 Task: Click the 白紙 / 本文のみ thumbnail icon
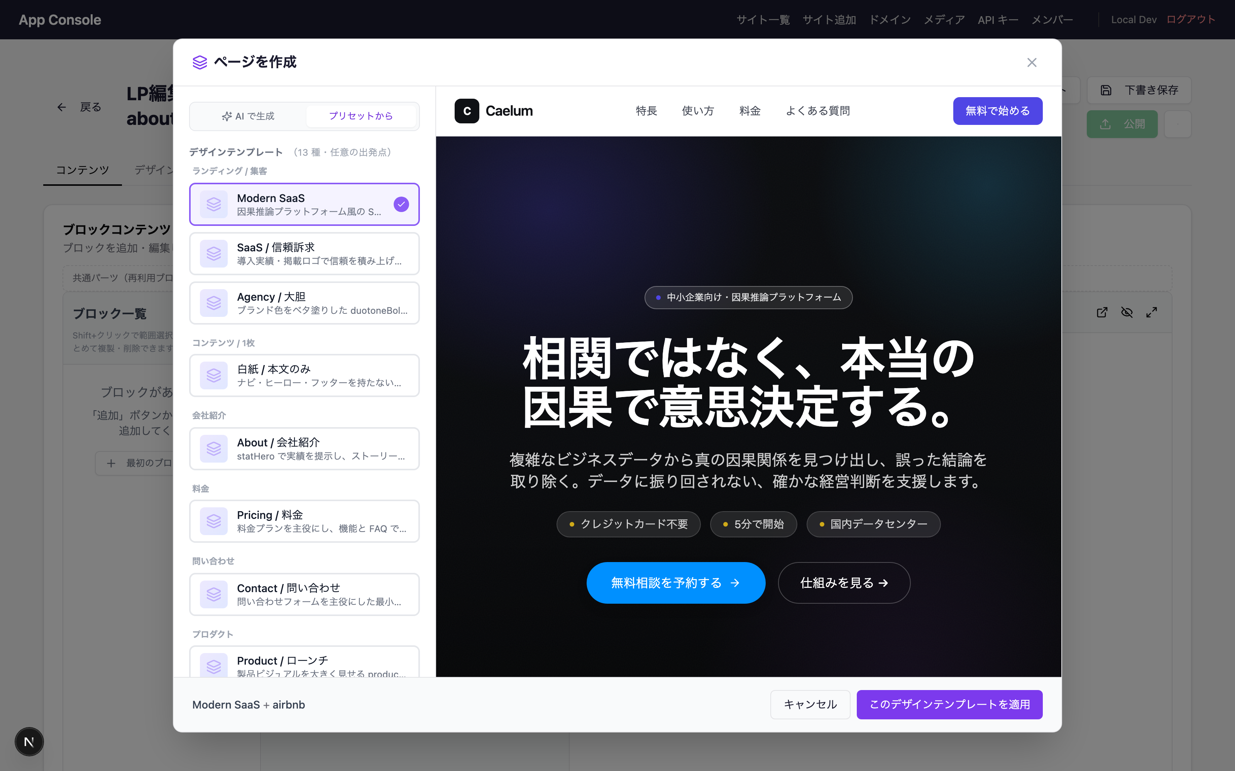(214, 375)
